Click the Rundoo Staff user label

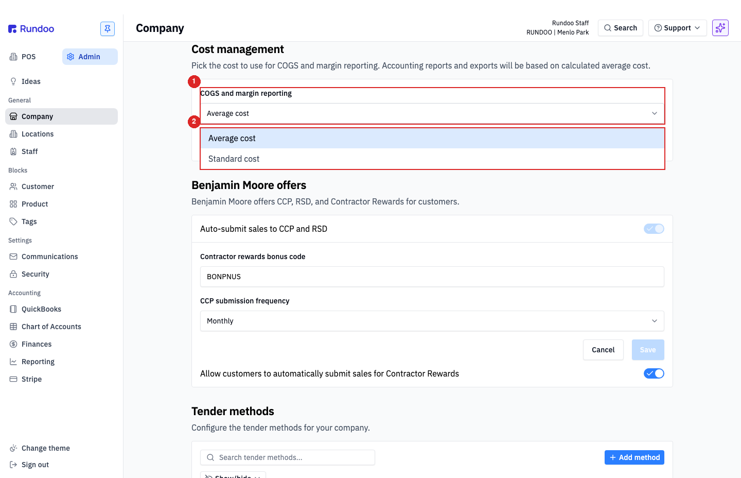coord(570,23)
